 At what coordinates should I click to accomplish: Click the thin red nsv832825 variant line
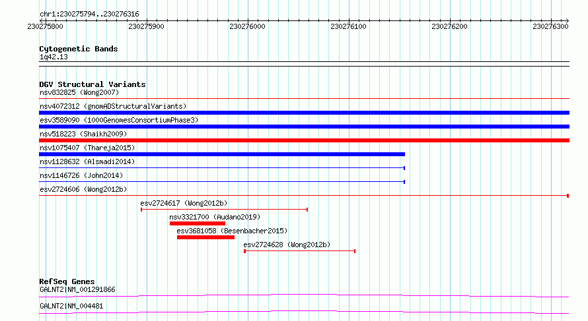coord(304,99)
